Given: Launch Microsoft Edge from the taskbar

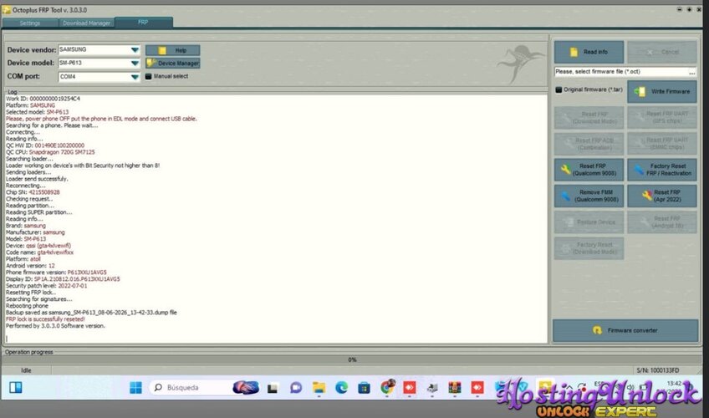Looking at the screenshot, I should point(341,387).
